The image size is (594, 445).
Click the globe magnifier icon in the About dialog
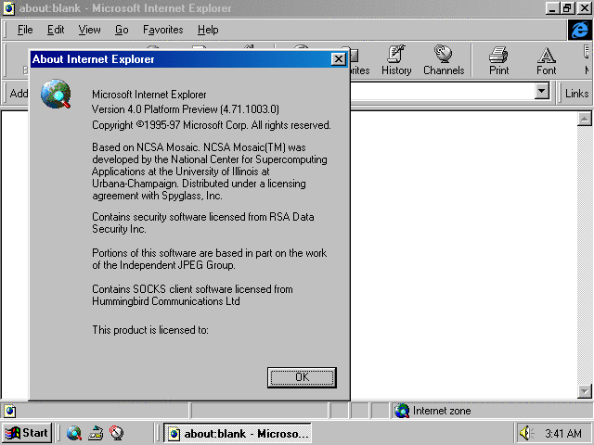56,94
